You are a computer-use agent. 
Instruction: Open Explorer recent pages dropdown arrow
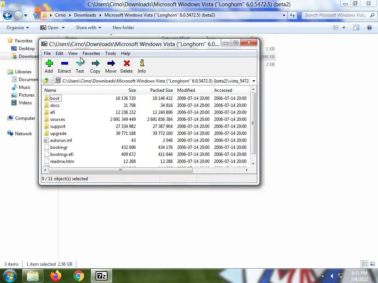tap(25, 15)
